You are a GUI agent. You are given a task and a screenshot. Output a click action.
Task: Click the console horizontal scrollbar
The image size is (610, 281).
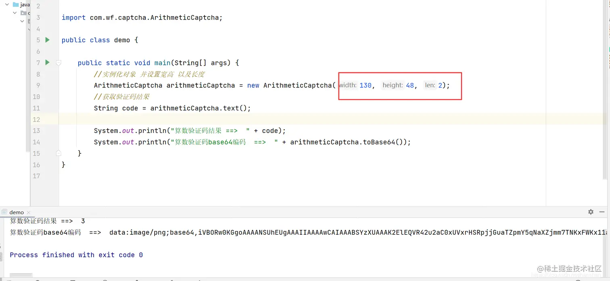[x=21, y=275]
